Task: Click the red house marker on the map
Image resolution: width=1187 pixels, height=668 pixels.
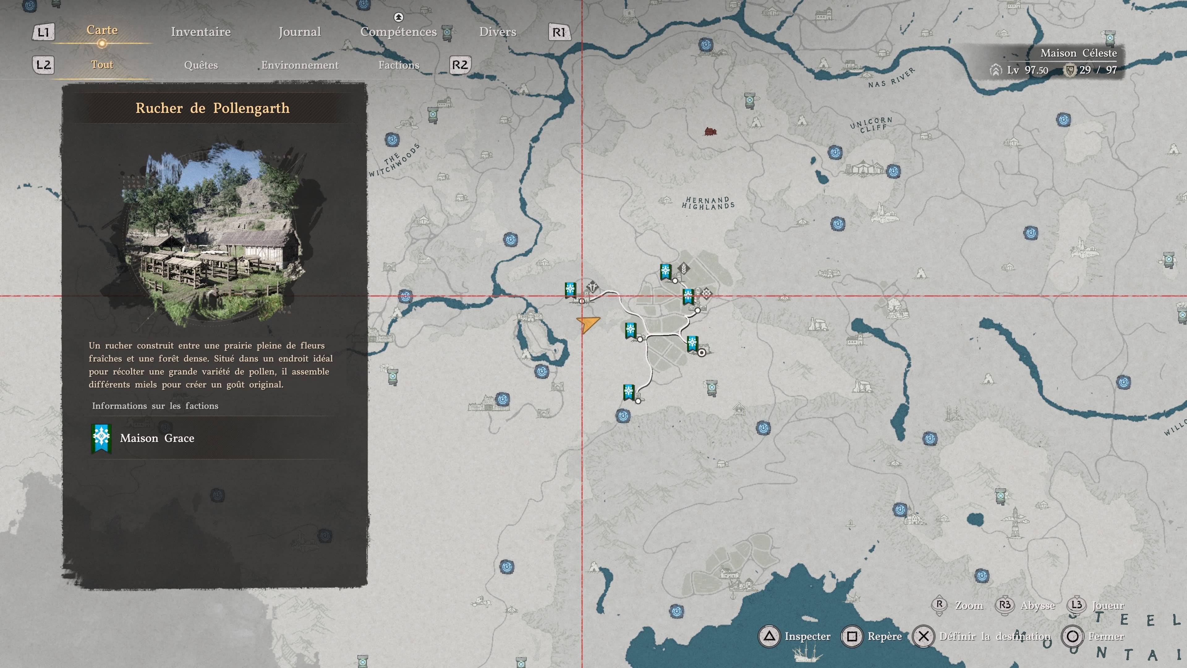Action: pyautogui.click(x=711, y=132)
